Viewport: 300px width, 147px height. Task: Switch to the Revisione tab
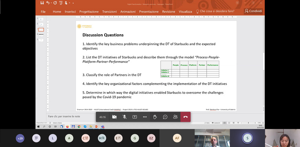coord(168,12)
